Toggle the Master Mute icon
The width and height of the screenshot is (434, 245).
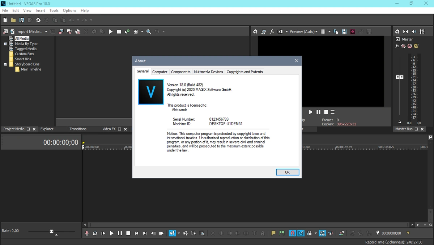pos(410,46)
